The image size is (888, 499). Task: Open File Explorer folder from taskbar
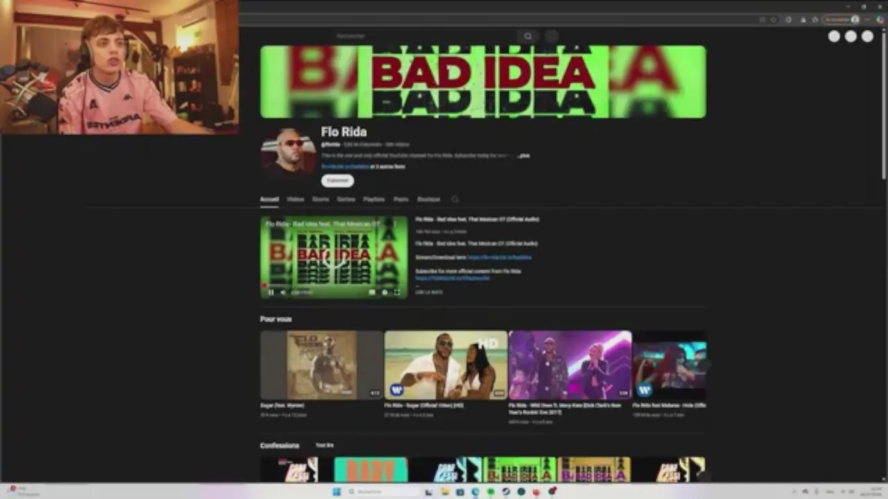click(444, 491)
